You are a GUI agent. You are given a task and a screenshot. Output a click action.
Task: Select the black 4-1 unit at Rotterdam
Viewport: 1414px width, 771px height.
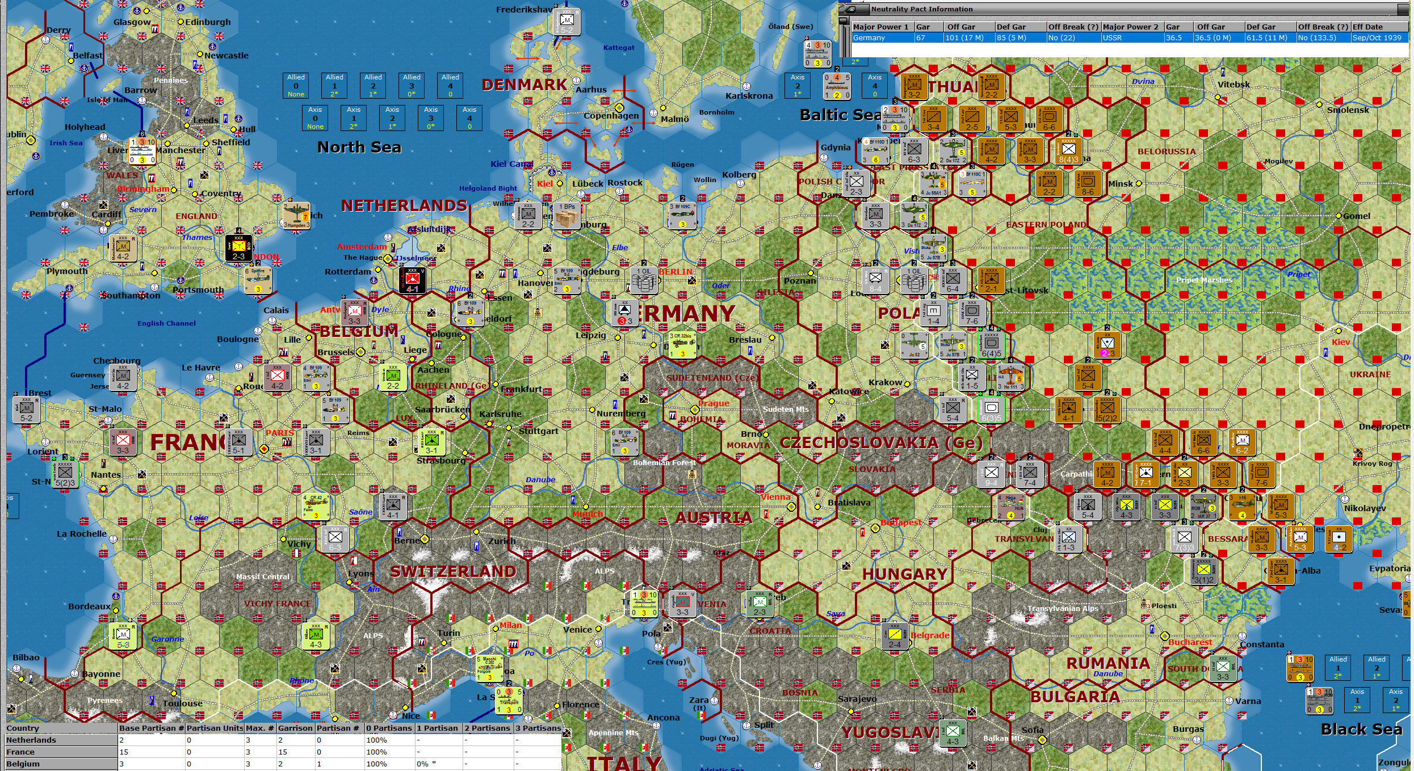click(x=413, y=280)
